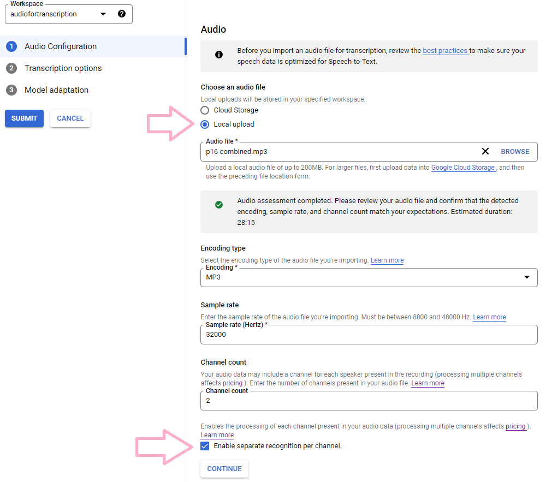
Task: Expand the Encoding type dropdown
Action: [x=526, y=277]
